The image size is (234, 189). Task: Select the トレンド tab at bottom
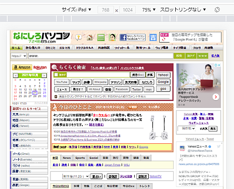coord(145,186)
